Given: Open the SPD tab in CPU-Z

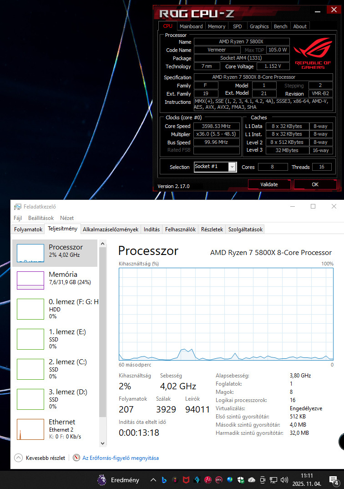Looking at the screenshot, I should (x=238, y=26).
